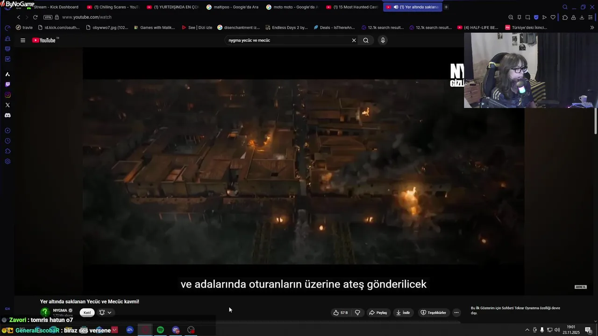Toggle the VPN badge in address bar
Screen dimensions: 598x336
(48, 17)
